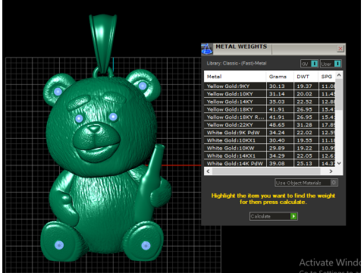Select the White Gold:10KW row
The width and height of the screenshot is (364, 273).
(269, 148)
